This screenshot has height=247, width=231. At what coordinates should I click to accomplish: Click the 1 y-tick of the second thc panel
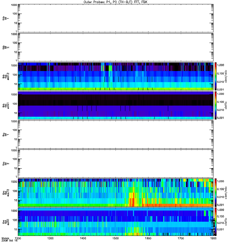coord(16,177)
